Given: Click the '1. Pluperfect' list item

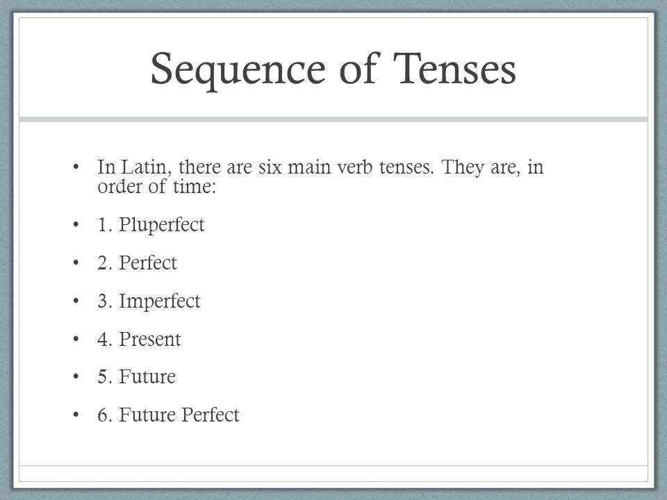Looking at the screenshot, I should point(151,224).
